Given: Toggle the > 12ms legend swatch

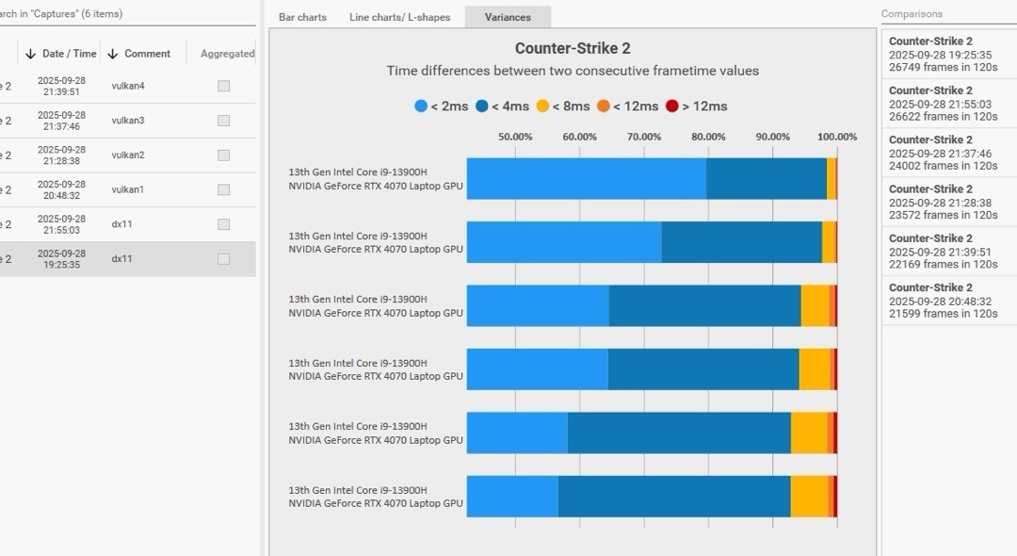Looking at the screenshot, I should point(672,106).
